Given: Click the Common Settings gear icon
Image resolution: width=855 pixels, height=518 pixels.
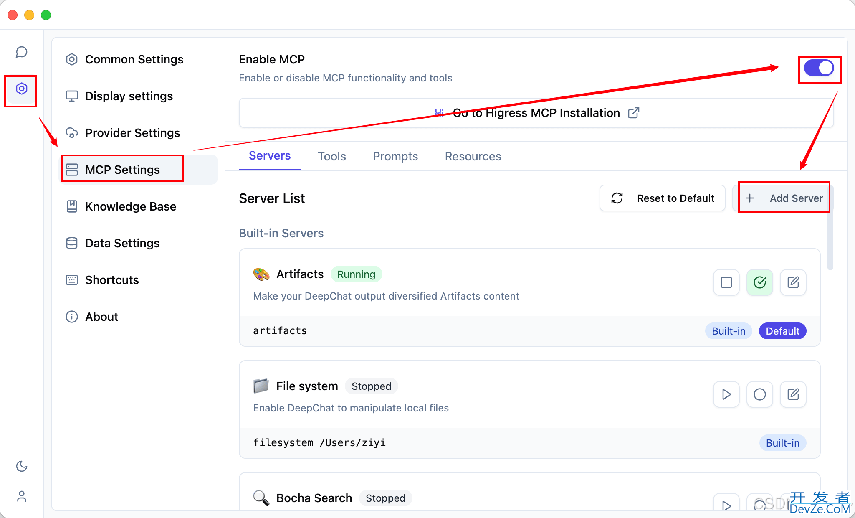Looking at the screenshot, I should 72,59.
